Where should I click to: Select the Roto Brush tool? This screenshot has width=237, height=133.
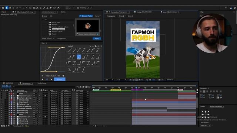click(x=54, y=8)
